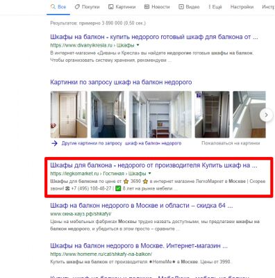
Task: Click the three-dot icon beside Ещё
Action: coord(210,7)
